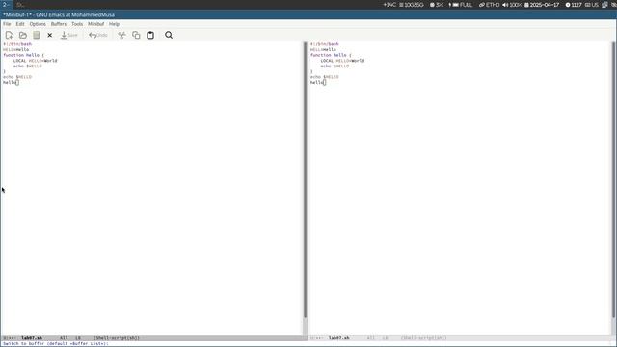The width and height of the screenshot is (617, 347).
Task: Click the battery FULL indicator
Action: coord(461,5)
